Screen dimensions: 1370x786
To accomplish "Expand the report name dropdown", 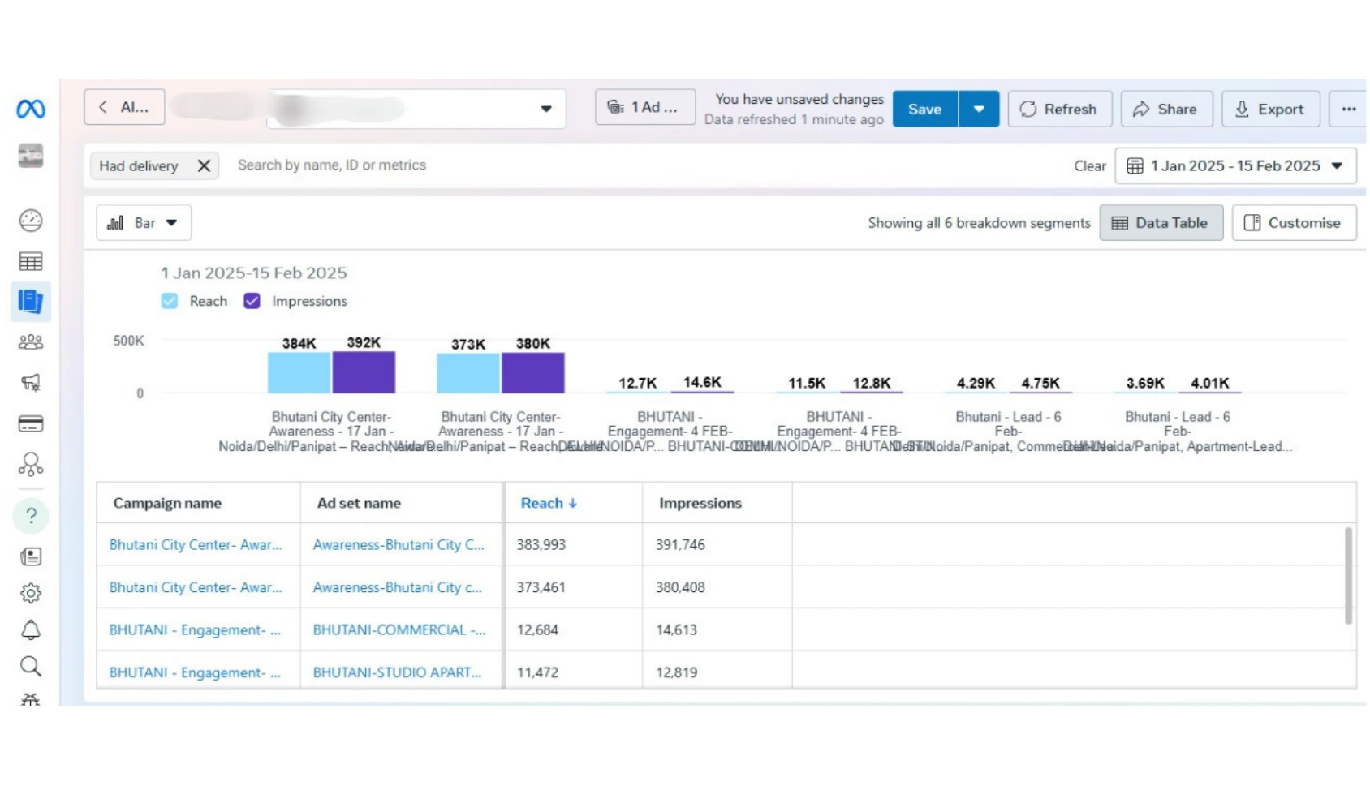I will [x=546, y=109].
